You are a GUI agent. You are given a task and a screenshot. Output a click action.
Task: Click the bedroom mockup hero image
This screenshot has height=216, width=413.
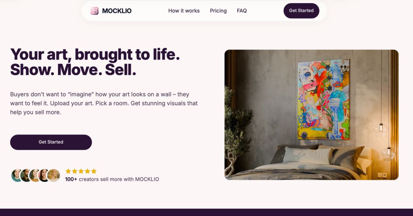pyautogui.click(x=311, y=115)
